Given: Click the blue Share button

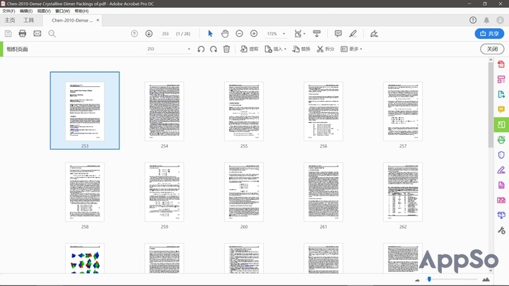Looking at the screenshot, I should (x=489, y=33).
